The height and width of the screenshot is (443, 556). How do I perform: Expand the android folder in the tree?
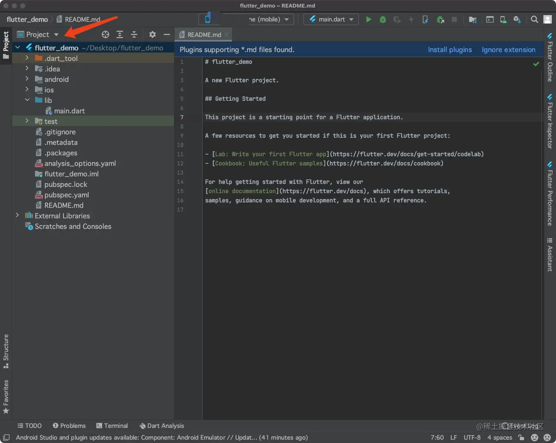click(27, 79)
